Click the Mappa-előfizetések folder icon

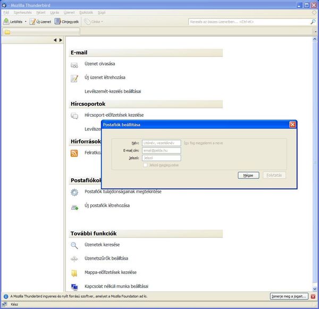pyautogui.click(x=74, y=273)
